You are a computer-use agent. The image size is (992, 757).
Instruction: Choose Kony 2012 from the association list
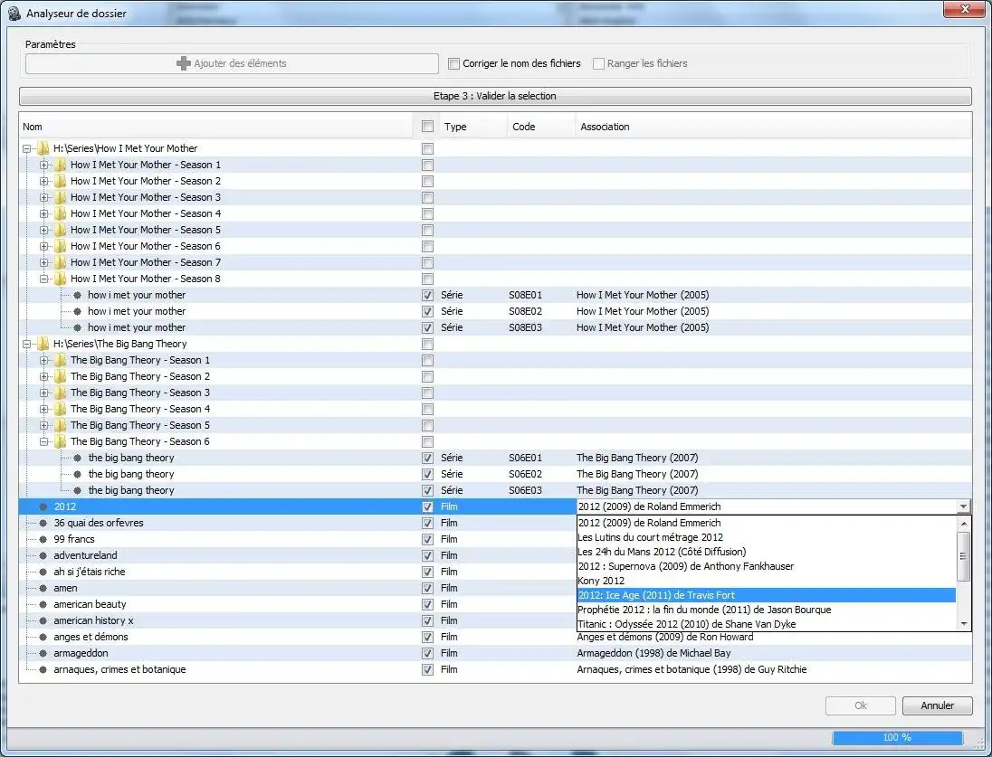click(601, 581)
